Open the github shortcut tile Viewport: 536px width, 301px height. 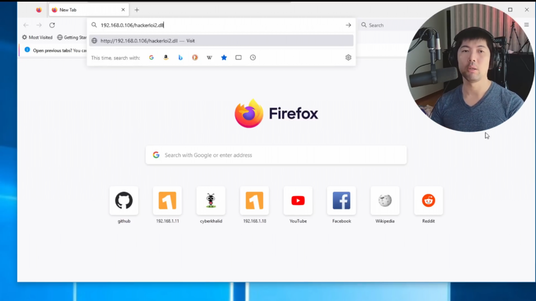point(124,201)
